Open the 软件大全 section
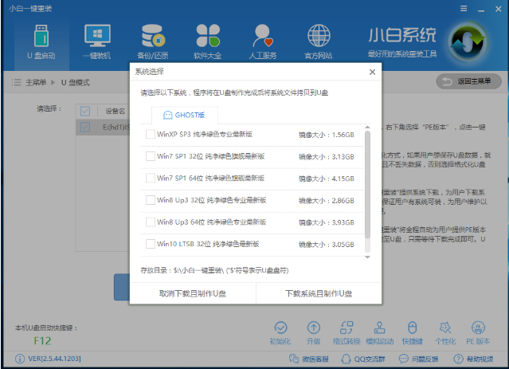509x369 pixels. [208, 42]
